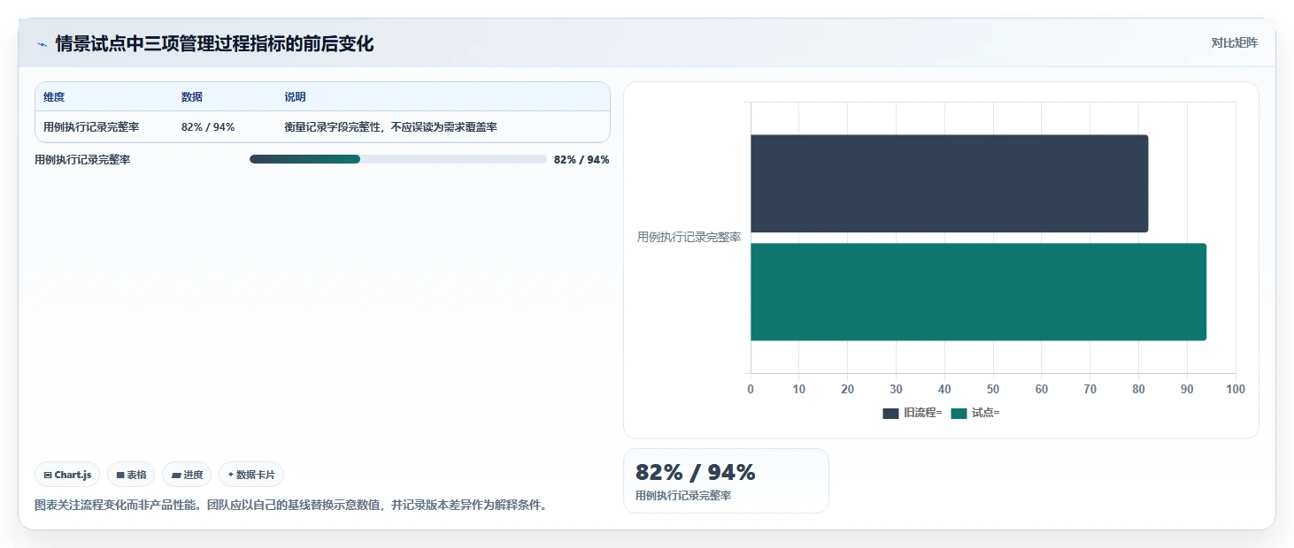The image size is (1294, 548).
Task: Click the Chart.js tag chip
Action: (x=67, y=475)
